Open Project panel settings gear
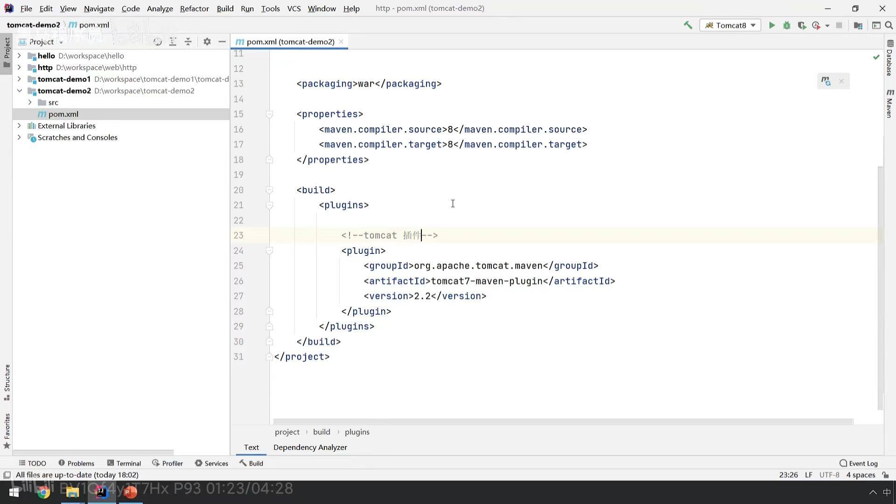This screenshot has height=504, width=896. 207,42
